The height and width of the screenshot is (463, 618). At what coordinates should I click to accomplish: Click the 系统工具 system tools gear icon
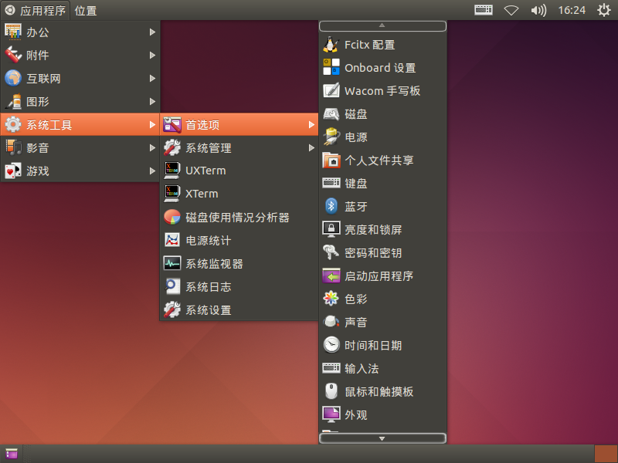(13, 125)
